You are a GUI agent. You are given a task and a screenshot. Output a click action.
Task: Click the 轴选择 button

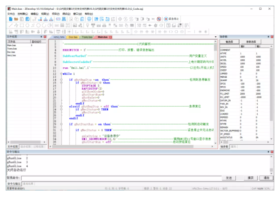tap(229, 42)
